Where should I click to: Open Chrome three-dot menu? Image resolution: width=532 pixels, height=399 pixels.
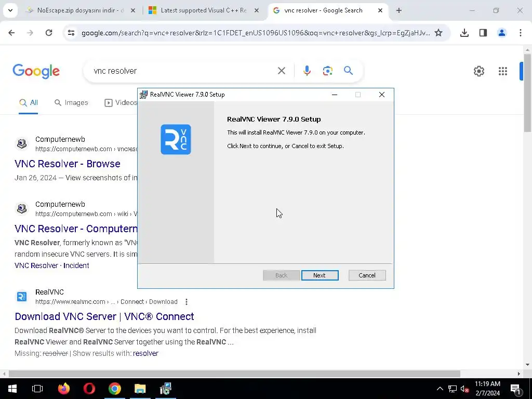click(520, 33)
